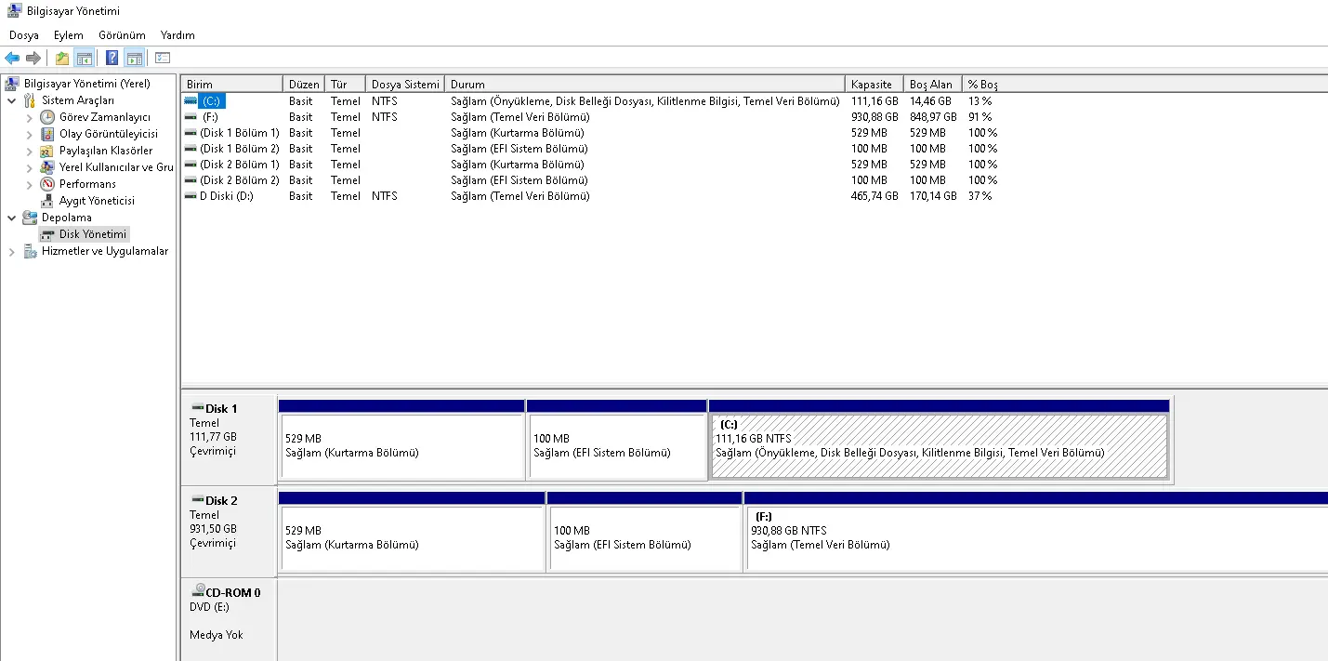Viewport: 1328px width, 661px height.
Task: Select Disk 2's 100 MB EFI Sistem block
Action: tap(645, 538)
